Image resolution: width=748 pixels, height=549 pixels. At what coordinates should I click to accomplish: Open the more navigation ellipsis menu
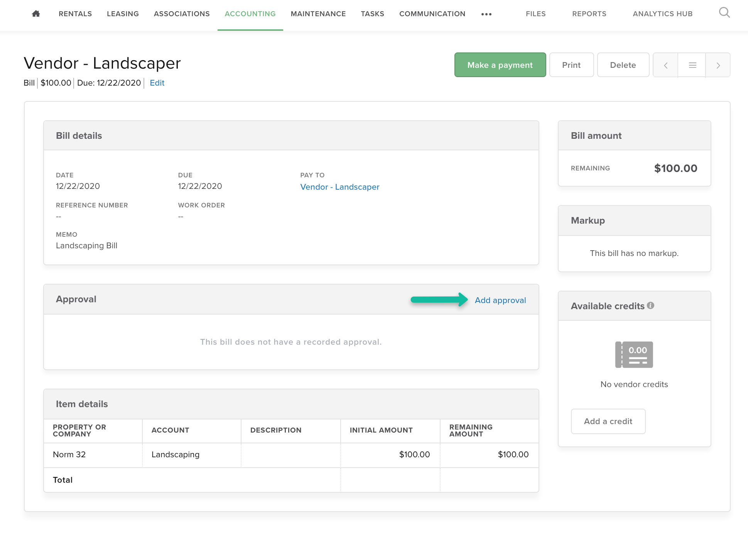[486, 14]
